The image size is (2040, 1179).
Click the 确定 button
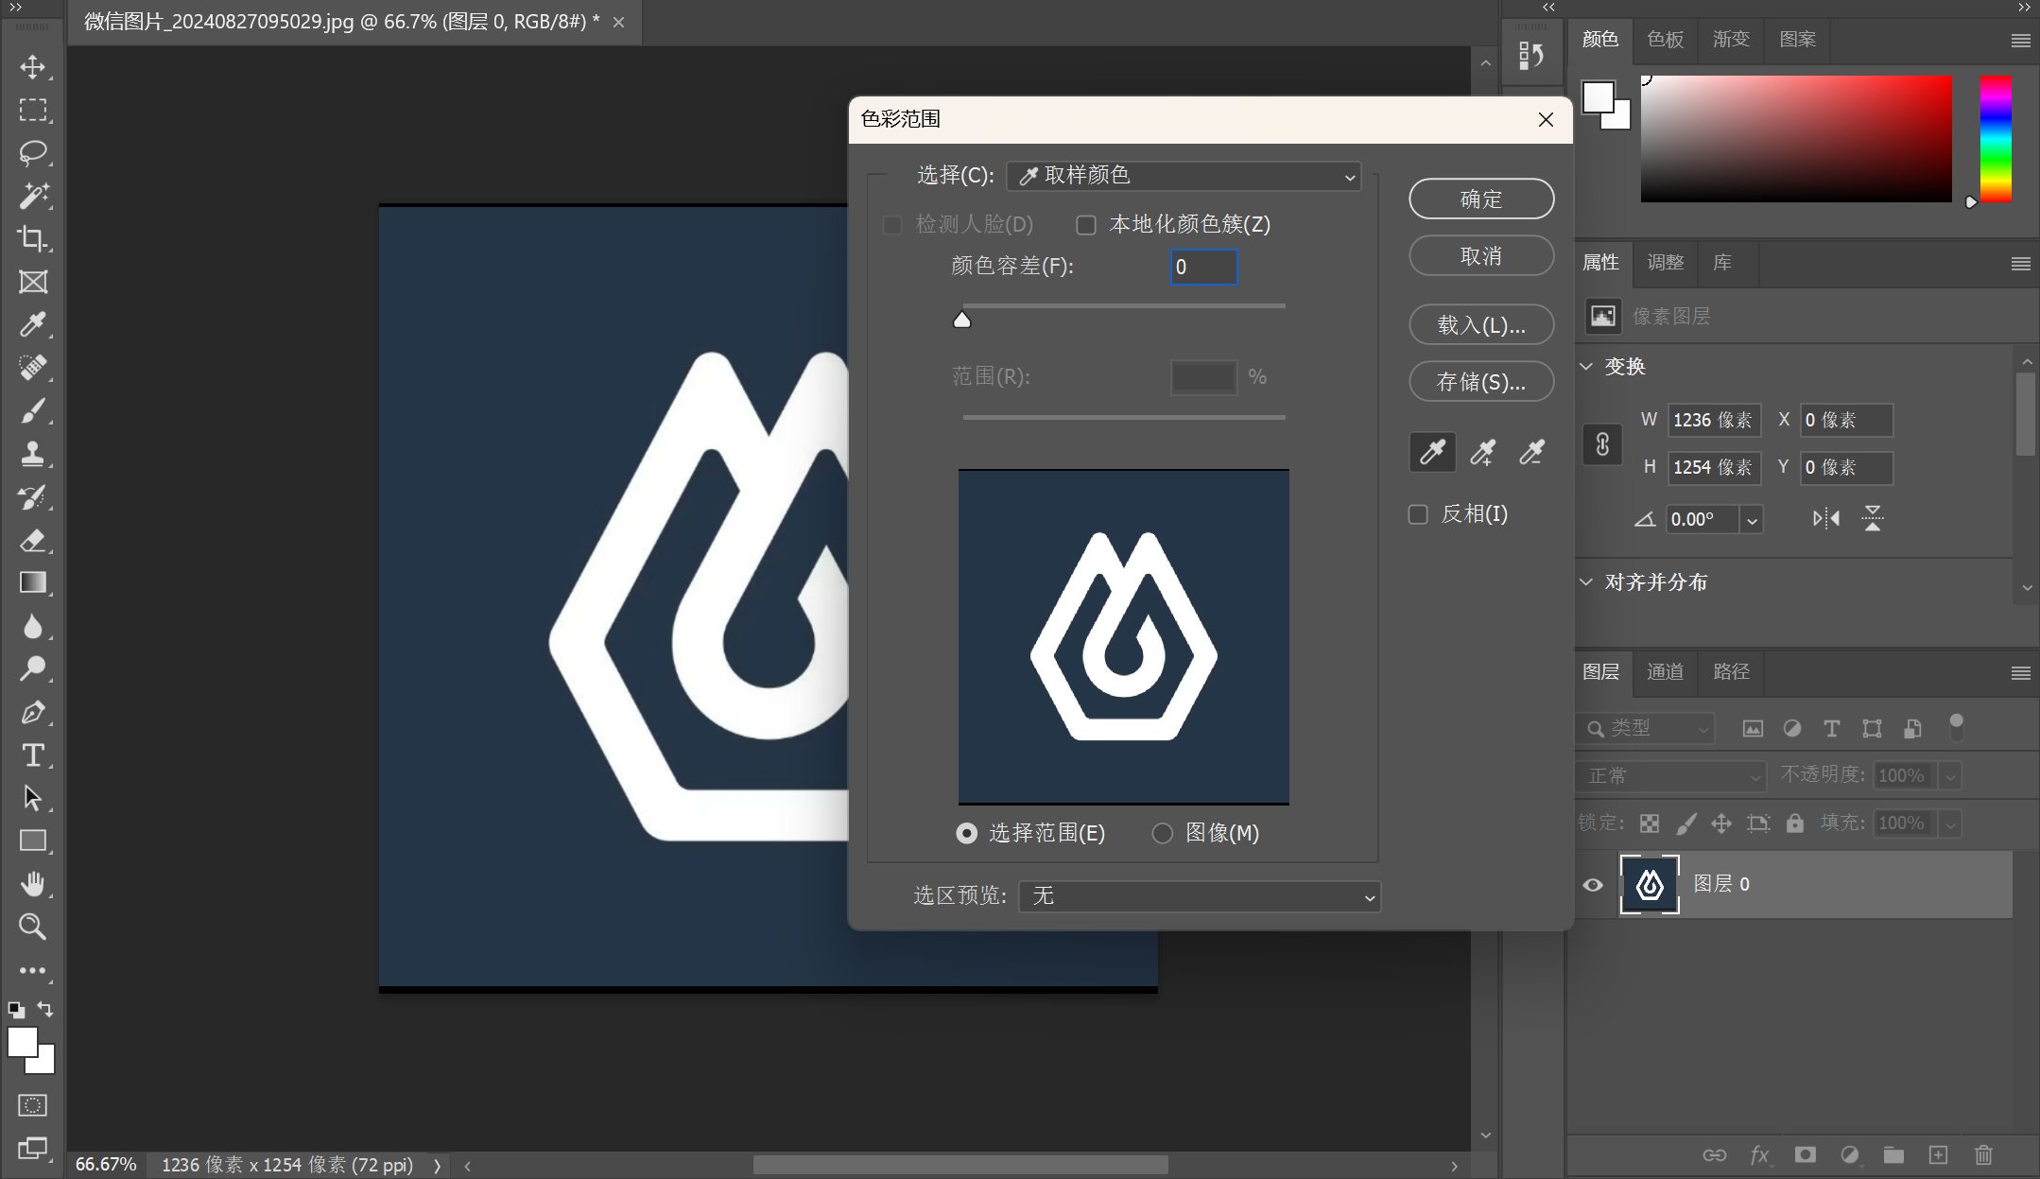(1480, 199)
